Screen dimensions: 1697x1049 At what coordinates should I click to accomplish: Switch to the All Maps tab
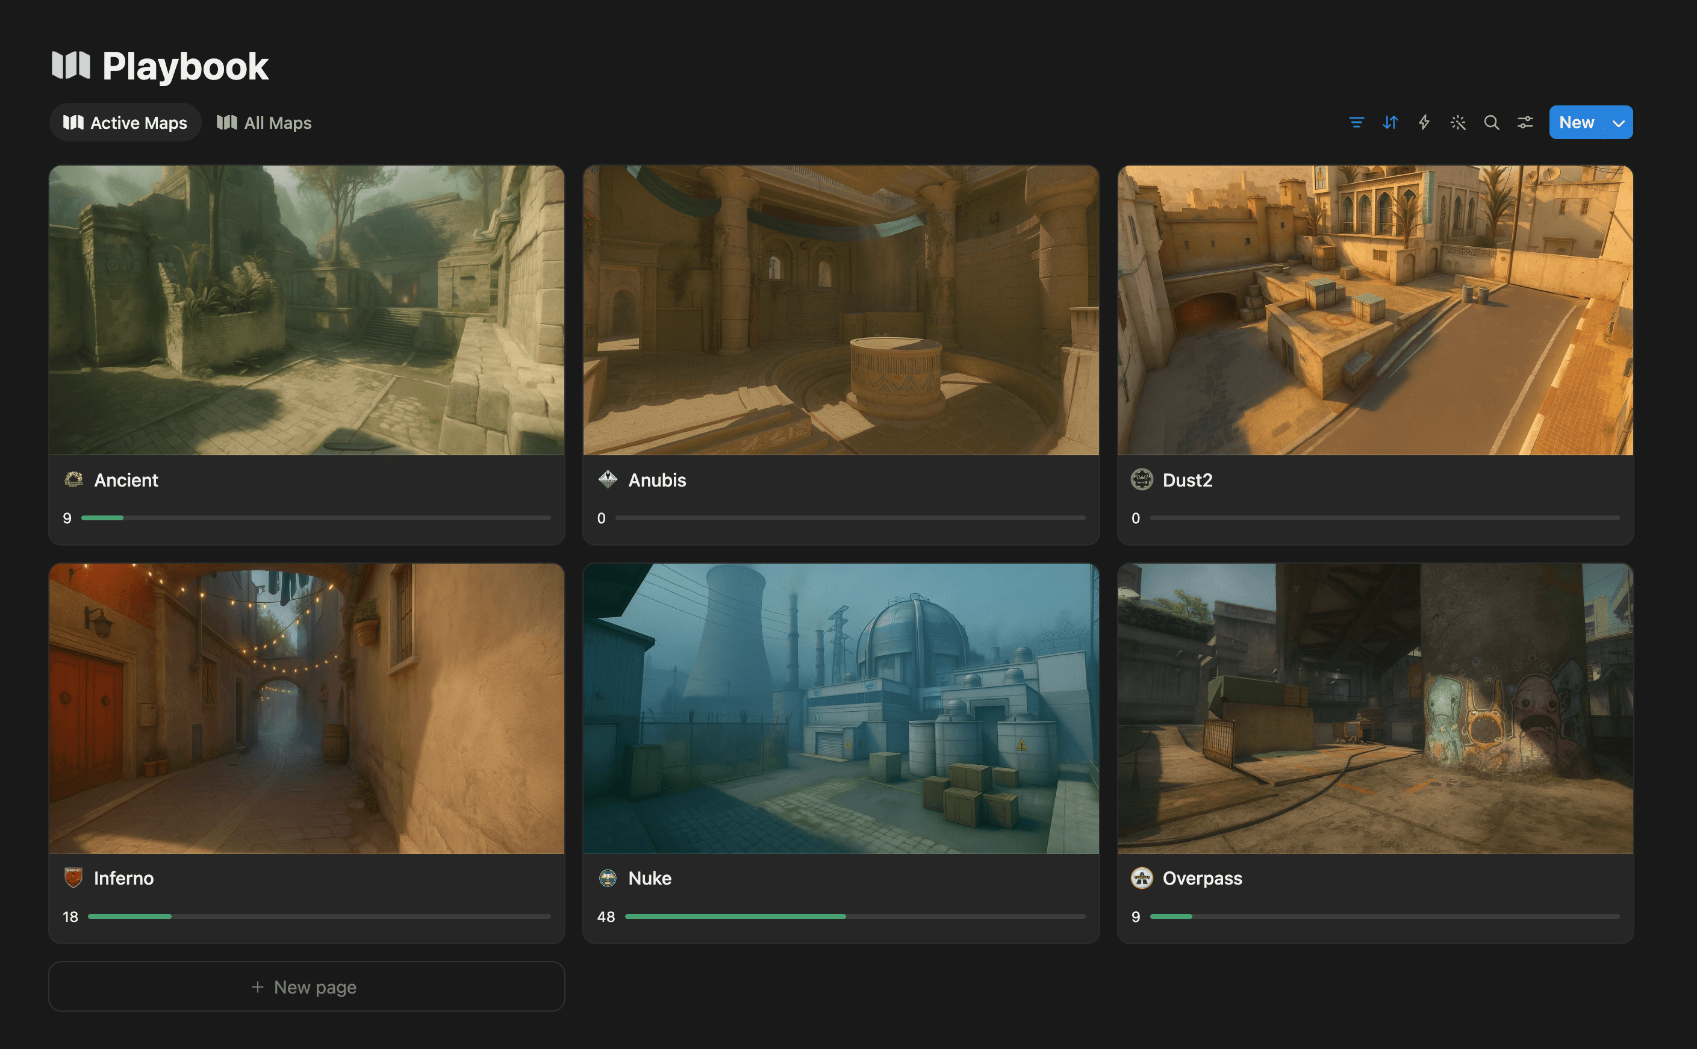point(264,123)
